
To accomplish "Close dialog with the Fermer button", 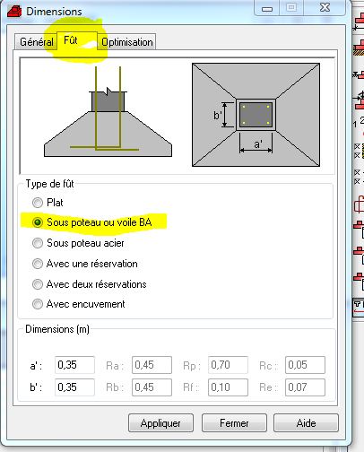I will pos(234,423).
